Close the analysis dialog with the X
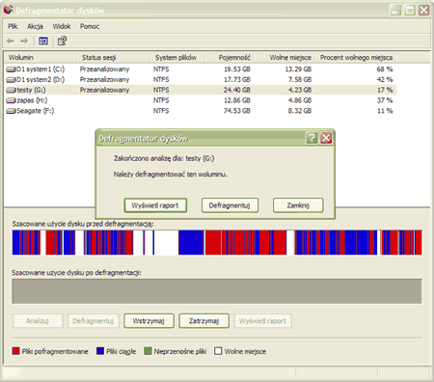This screenshot has width=434, height=382. (326, 138)
